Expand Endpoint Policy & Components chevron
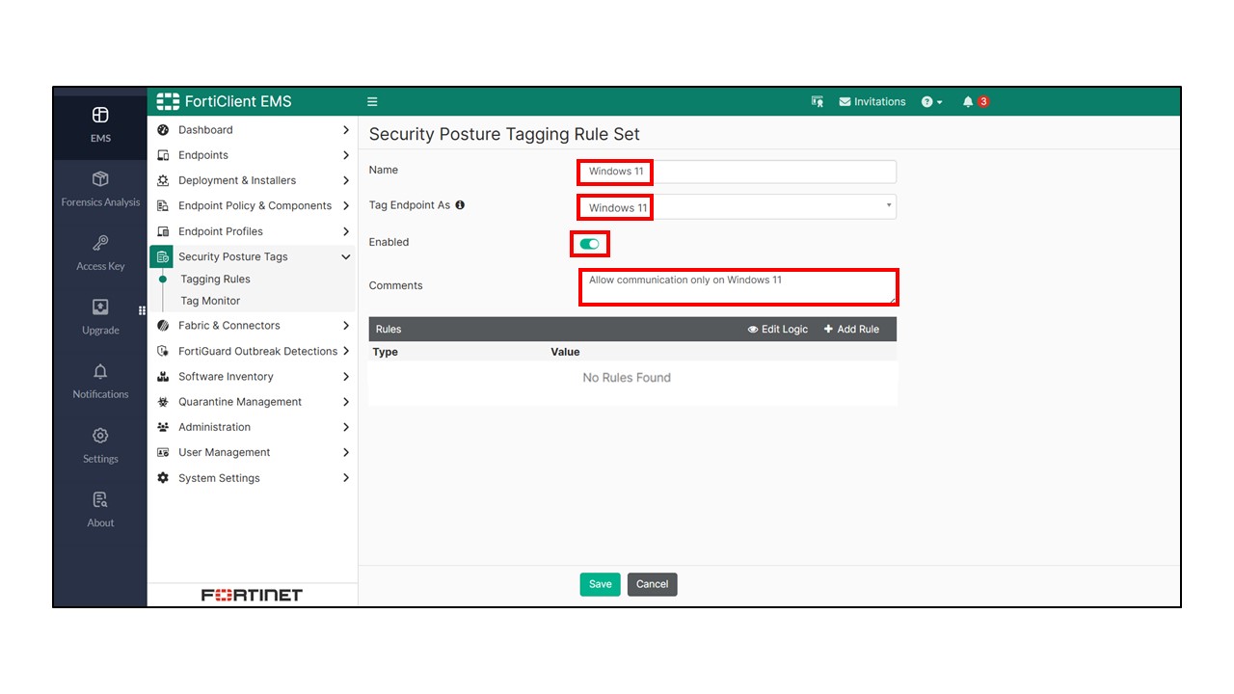 pos(346,206)
